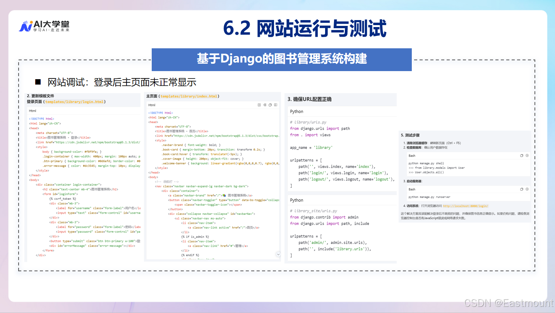Image resolution: width=555 pixels, height=313 pixels.
Task: Expand the collapsed index.html code via bottom chevron
Action: point(278,254)
